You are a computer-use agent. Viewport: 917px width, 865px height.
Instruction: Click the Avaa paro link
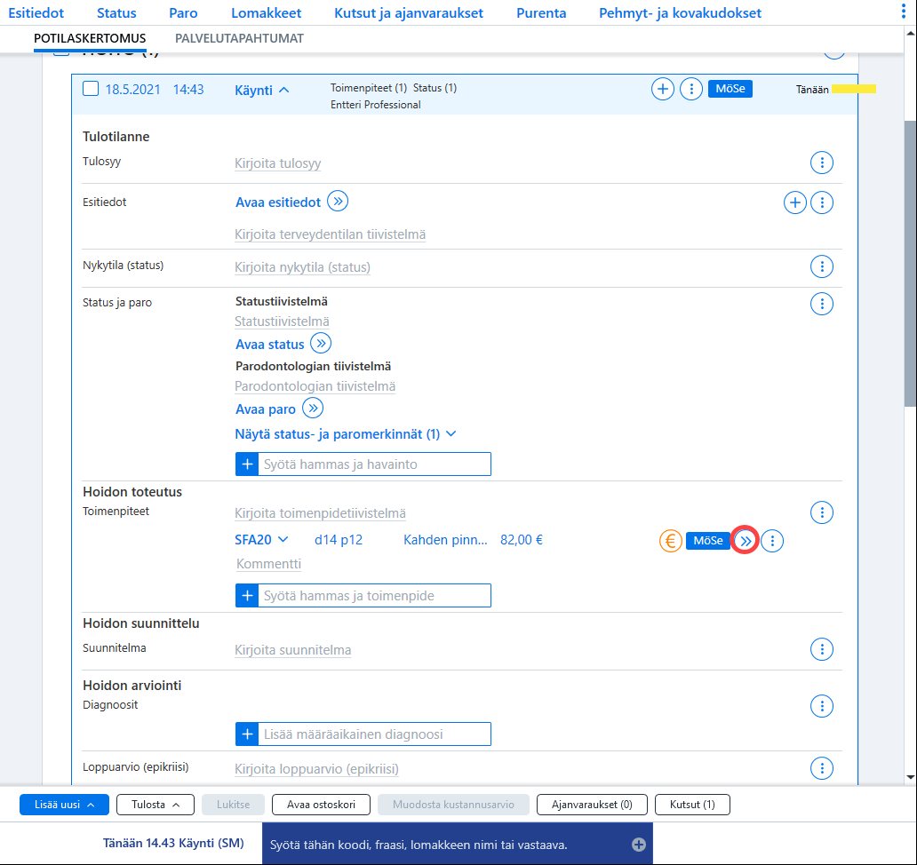[x=266, y=409]
